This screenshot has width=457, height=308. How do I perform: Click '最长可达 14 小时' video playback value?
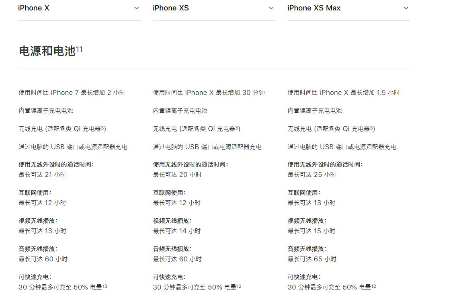click(x=177, y=231)
